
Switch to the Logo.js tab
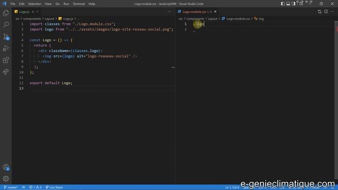[24, 12]
